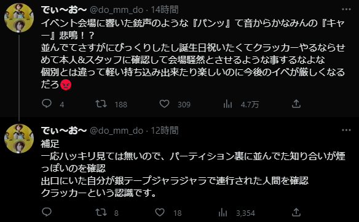Reply to the first tweet with 4 replies
The image size is (359, 222).
coord(47,104)
